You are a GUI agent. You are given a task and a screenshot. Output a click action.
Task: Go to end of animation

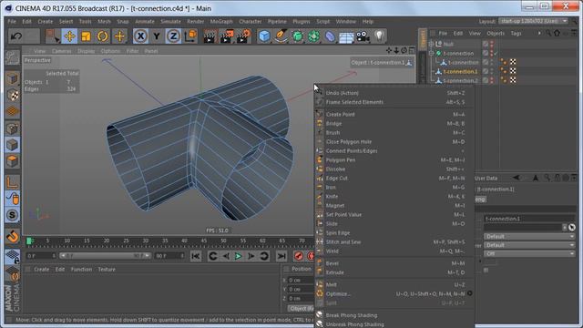click(281, 256)
